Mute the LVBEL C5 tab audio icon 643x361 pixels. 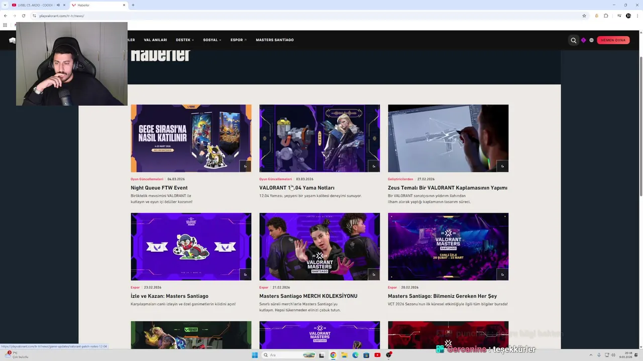tap(58, 5)
